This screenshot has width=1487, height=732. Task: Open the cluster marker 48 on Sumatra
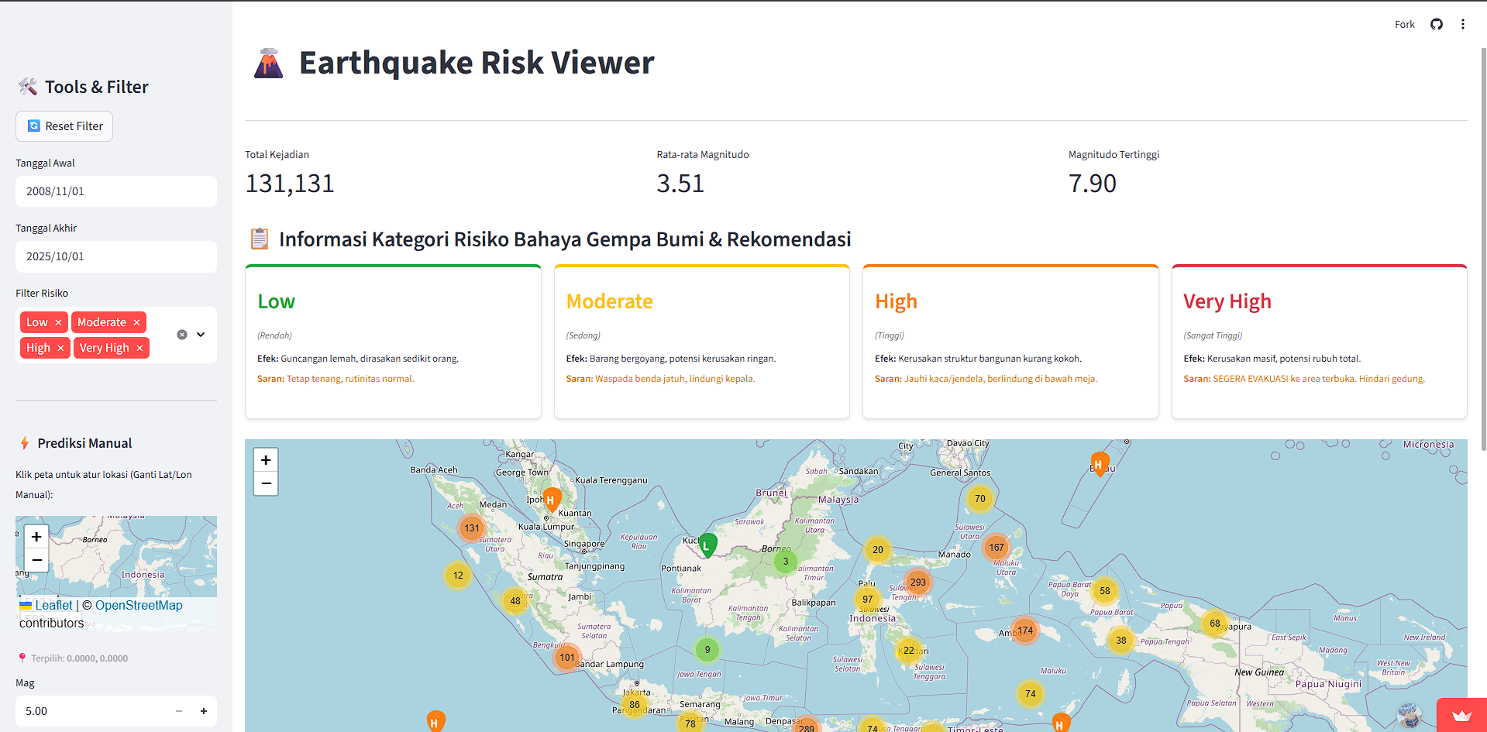[x=515, y=601]
